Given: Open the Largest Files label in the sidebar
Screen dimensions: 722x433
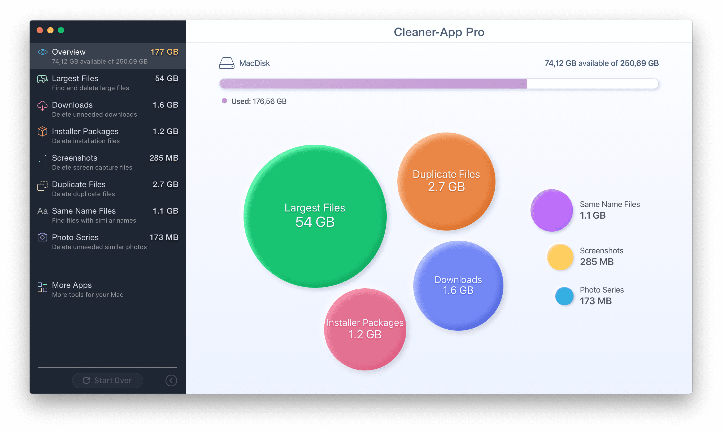Looking at the screenshot, I should coord(75,78).
